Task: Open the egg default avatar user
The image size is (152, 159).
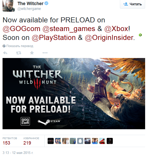Action: point(80,141)
